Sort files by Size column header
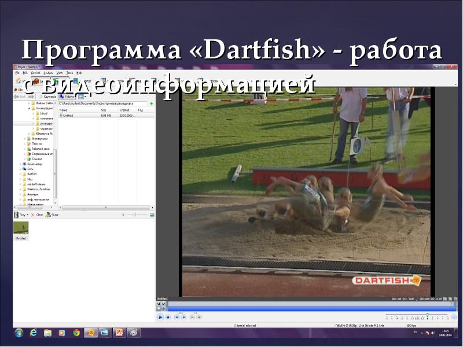 tap(104, 110)
